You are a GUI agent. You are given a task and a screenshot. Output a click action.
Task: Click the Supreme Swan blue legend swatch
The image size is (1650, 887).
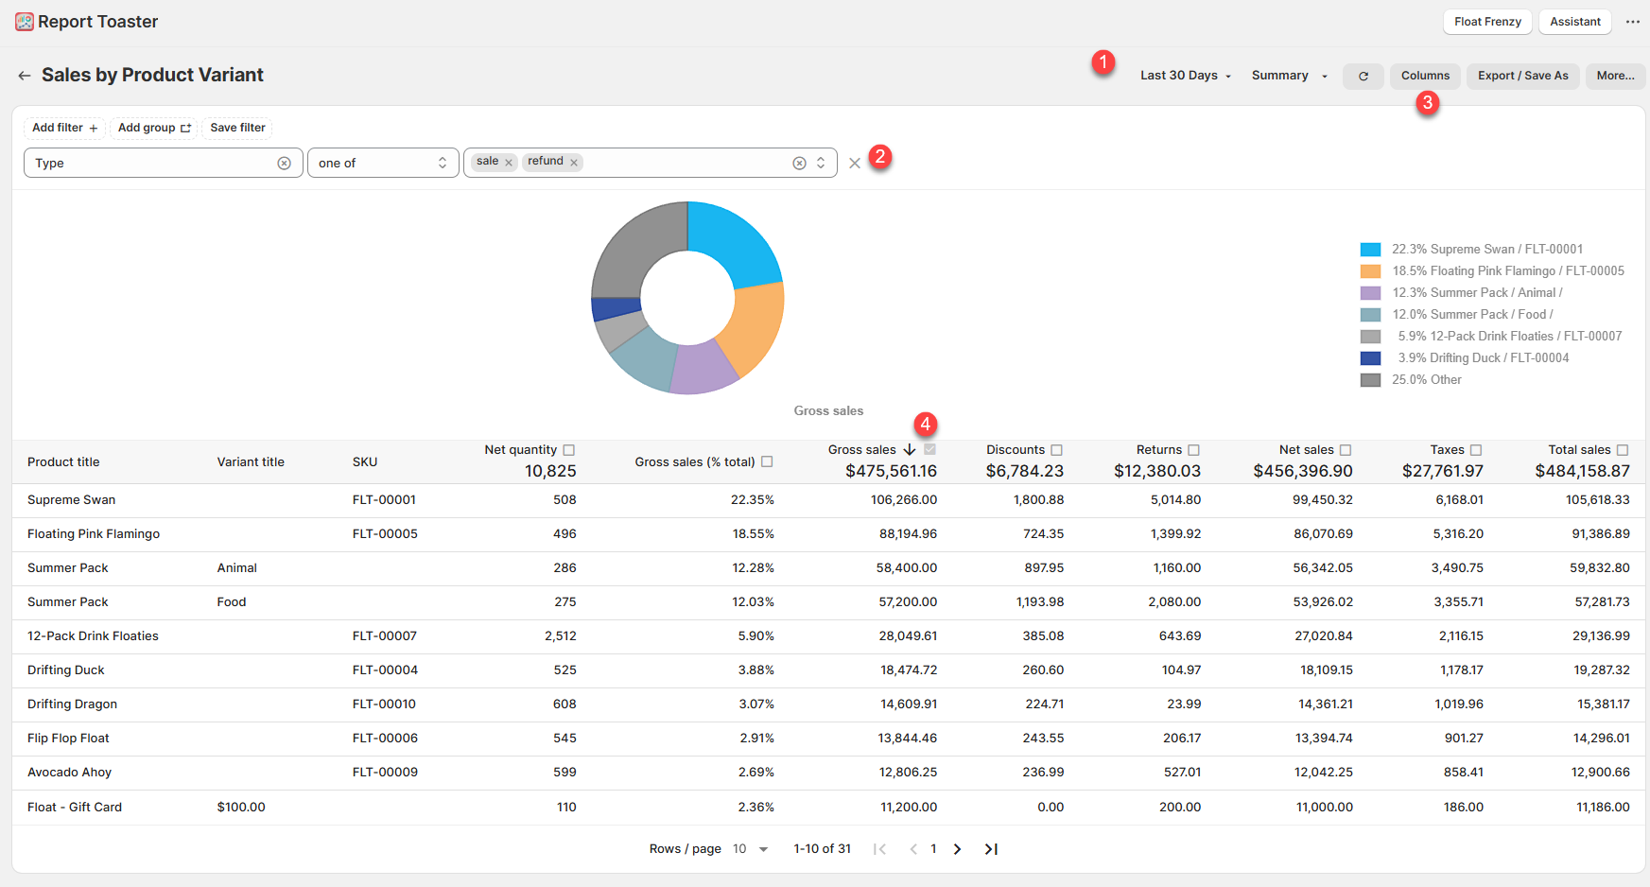[x=1370, y=250]
